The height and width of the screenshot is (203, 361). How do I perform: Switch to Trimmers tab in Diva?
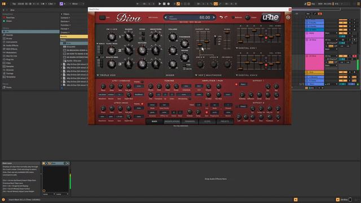click(x=190, y=121)
